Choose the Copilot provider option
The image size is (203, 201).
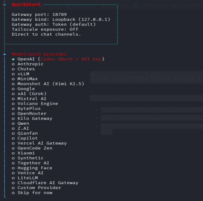click(25, 138)
